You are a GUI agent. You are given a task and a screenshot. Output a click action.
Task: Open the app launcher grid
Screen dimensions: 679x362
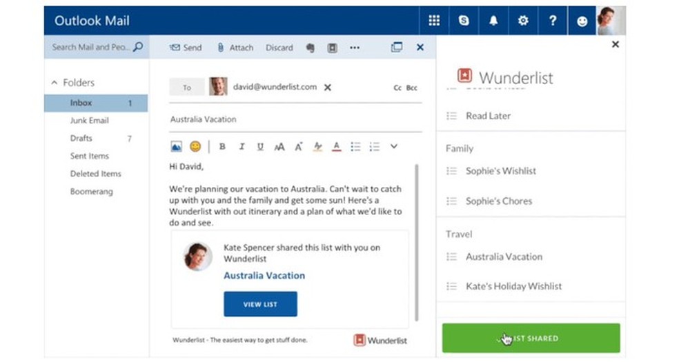click(434, 20)
